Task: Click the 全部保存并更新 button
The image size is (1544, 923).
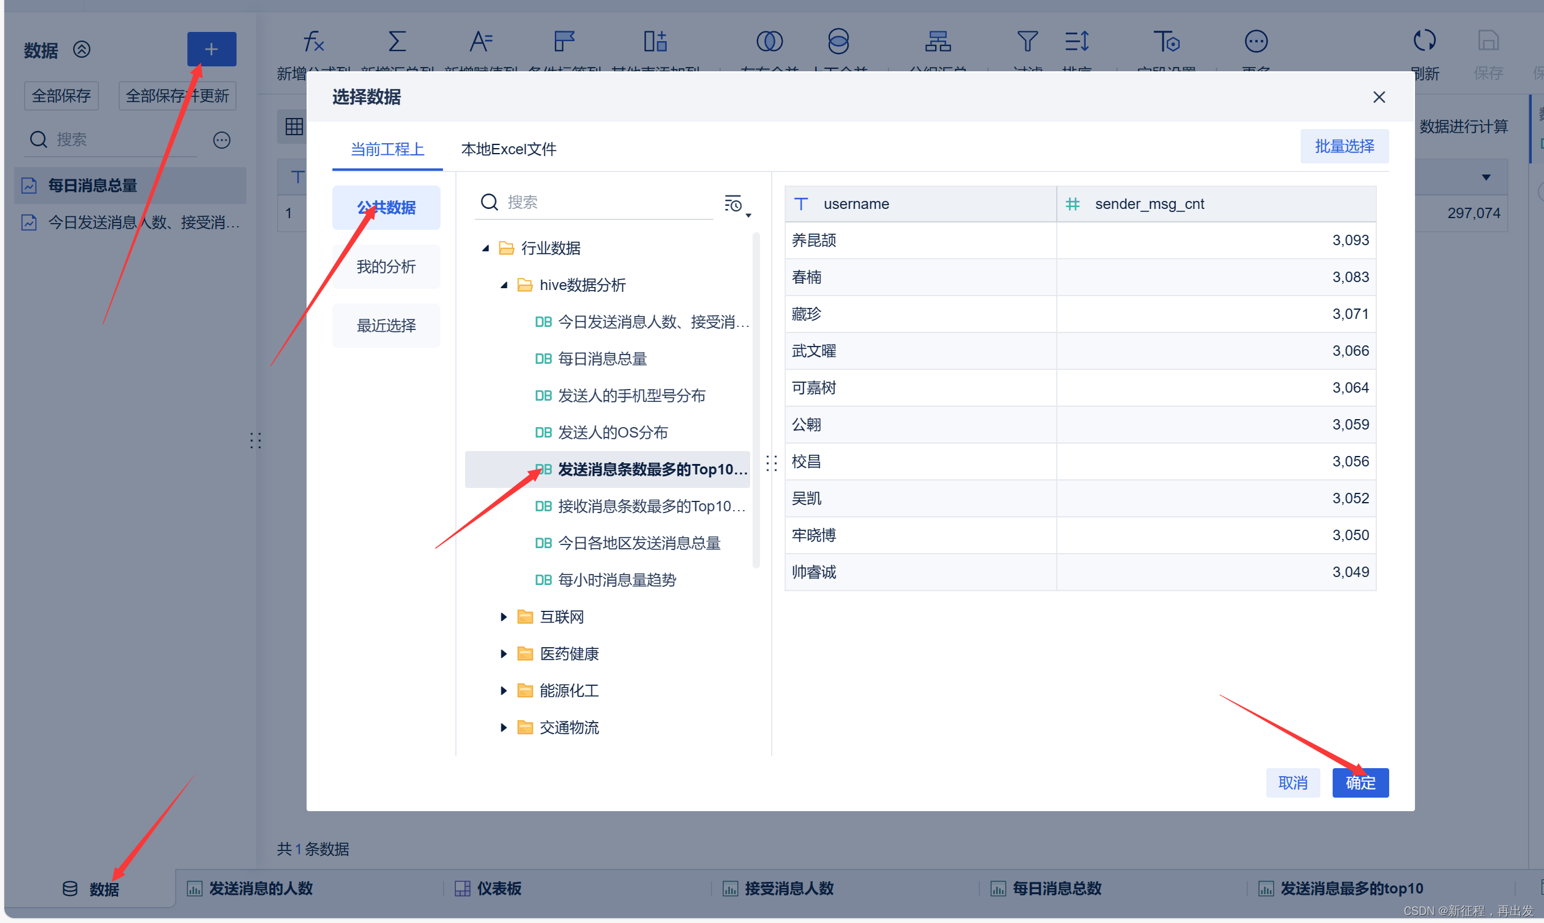Action: (x=177, y=96)
